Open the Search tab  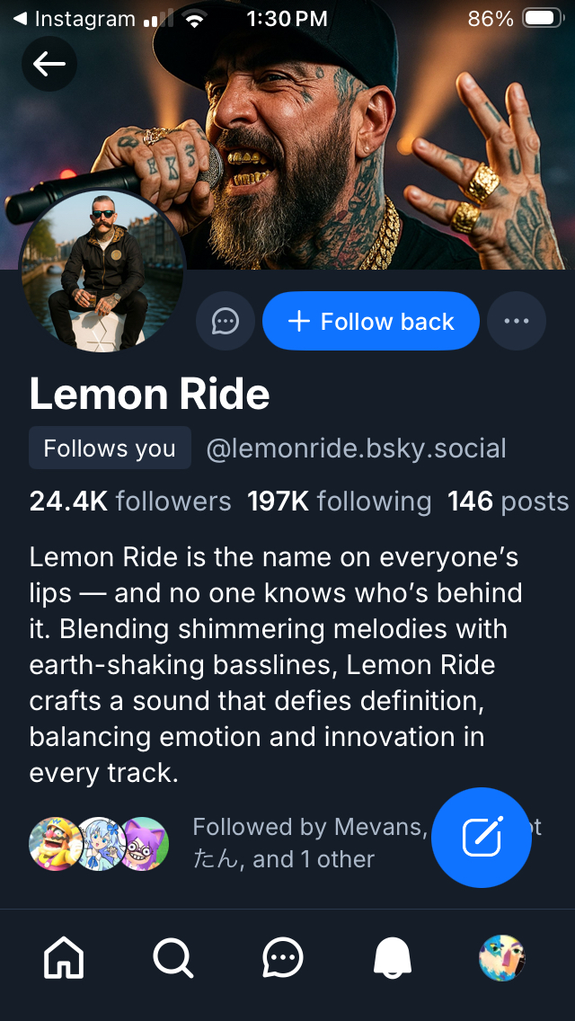coord(172,958)
